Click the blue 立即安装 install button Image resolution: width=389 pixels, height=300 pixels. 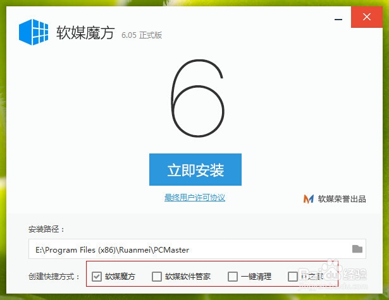click(195, 169)
